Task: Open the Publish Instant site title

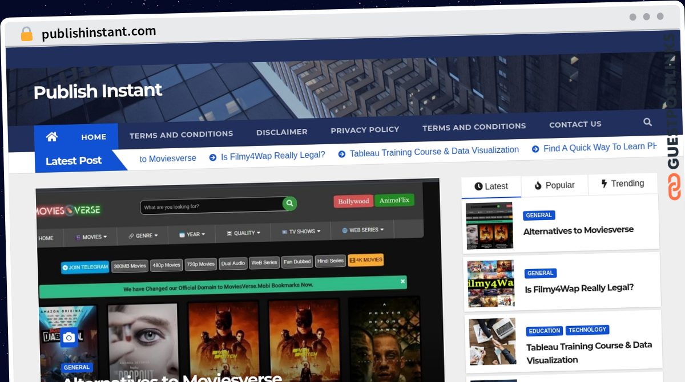Action: (x=98, y=91)
